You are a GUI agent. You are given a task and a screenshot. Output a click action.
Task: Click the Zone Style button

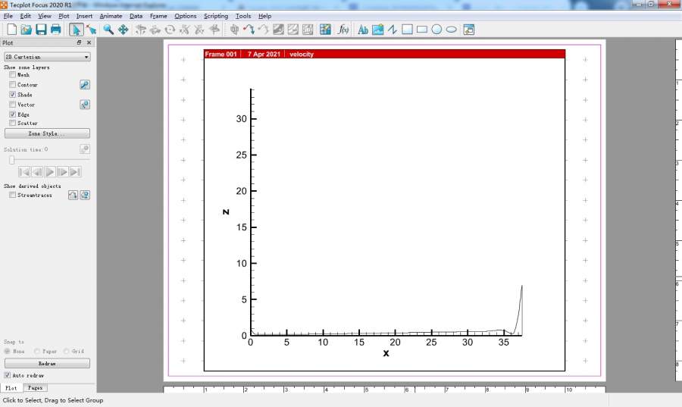coord(47,133)
